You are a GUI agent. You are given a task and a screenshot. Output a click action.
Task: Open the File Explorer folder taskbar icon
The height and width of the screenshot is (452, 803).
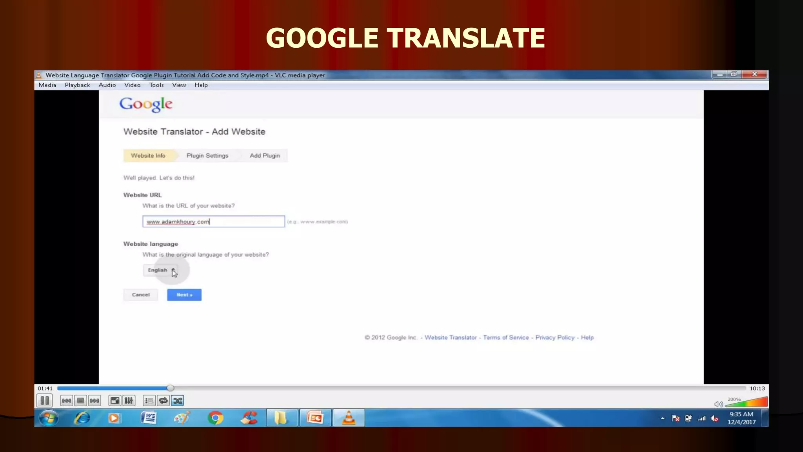click(x=282, y=418)
